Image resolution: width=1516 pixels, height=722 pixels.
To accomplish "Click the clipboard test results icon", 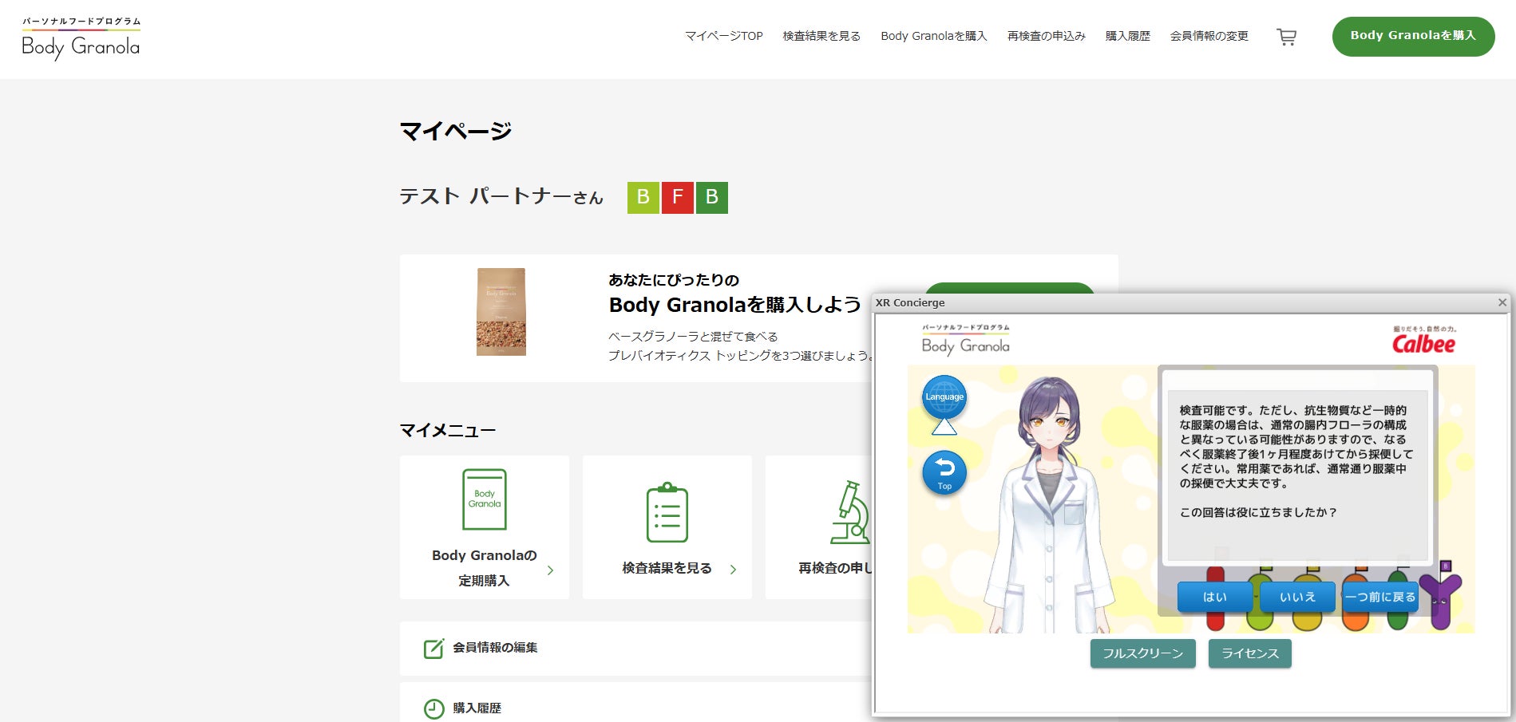I will [x=667, y=512].
